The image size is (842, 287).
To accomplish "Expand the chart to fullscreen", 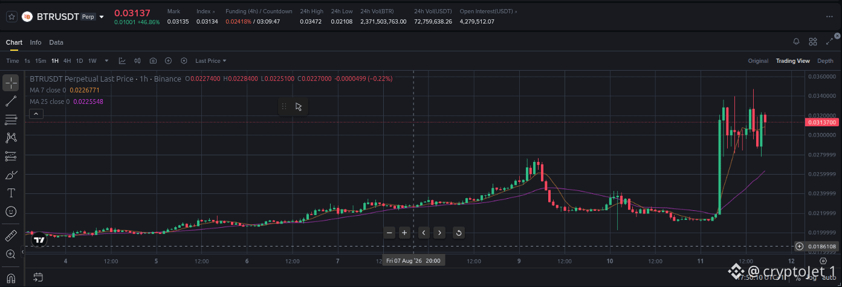I will pyautogui.click(x=829, y=41).
